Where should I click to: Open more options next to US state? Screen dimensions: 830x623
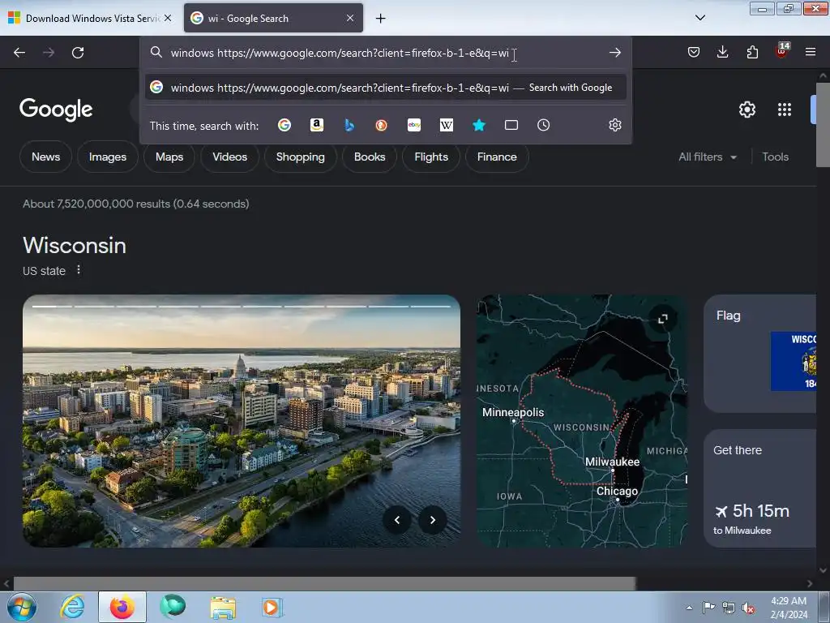(79, 270)
